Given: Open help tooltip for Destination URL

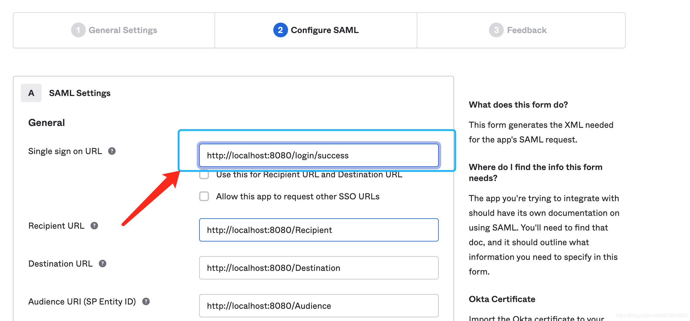Looking at the screenshot, I should pyautogui.click(x=102, y=264).
